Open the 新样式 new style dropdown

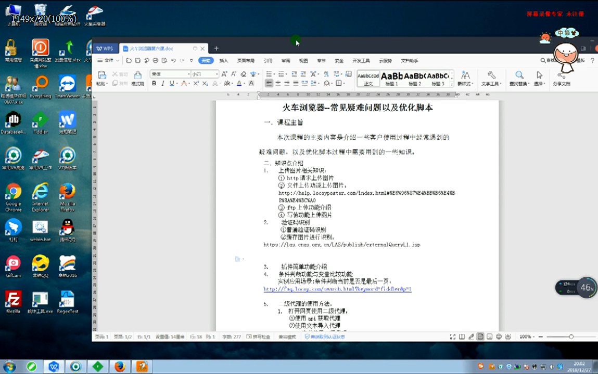465,78
